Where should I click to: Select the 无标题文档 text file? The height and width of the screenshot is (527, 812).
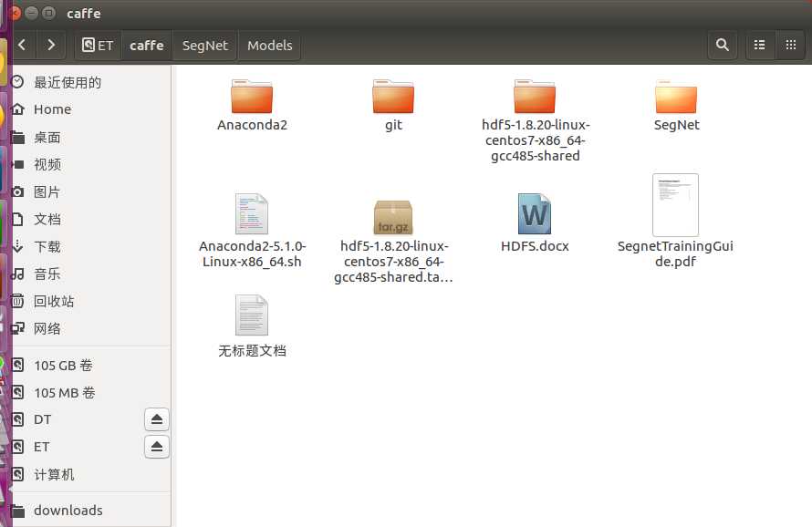click(252, 315)
